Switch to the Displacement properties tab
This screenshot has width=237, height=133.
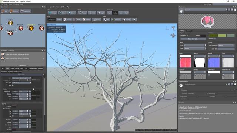pos(33,69)
